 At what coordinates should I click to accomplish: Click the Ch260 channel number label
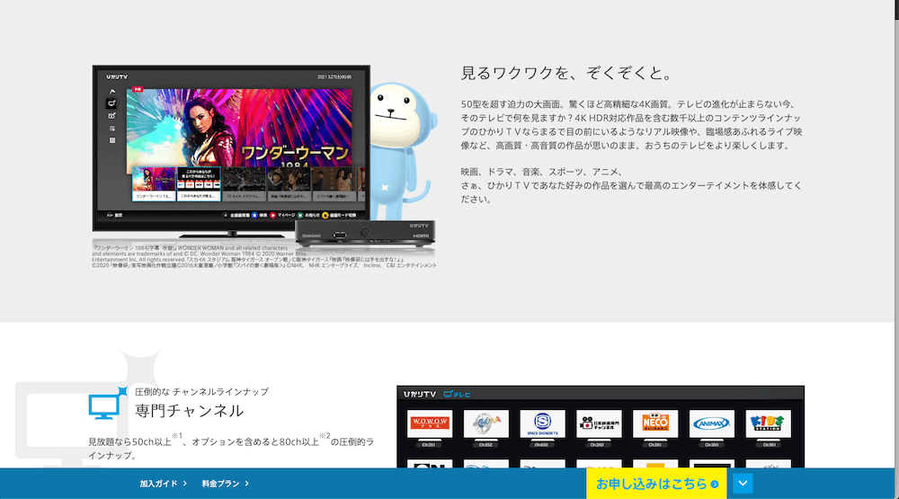pyautogui.click(x=598, y=444)
